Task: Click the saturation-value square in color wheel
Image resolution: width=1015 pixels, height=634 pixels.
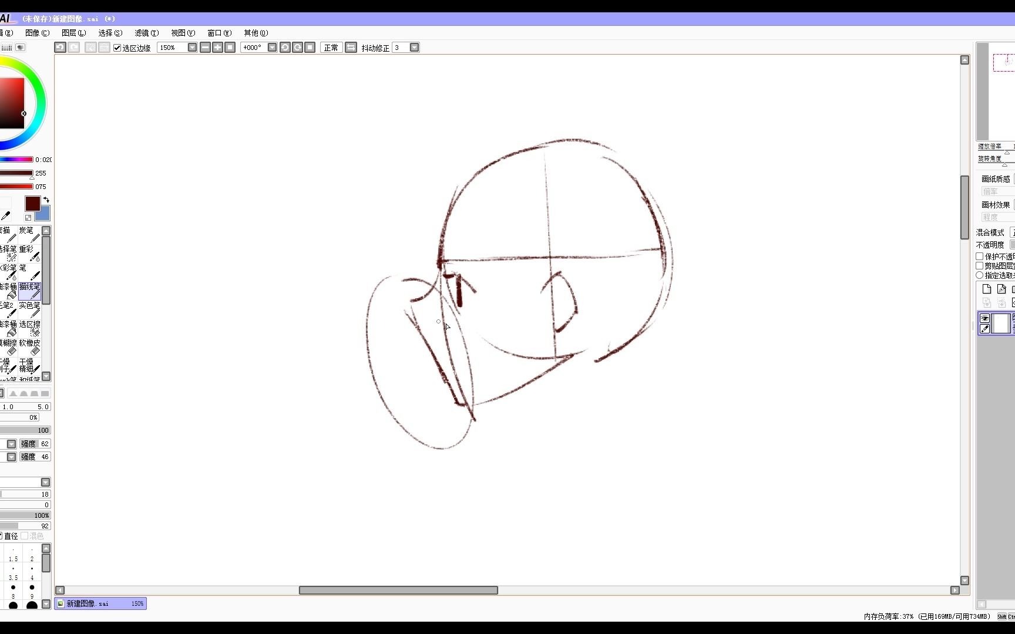Action: tap(12, 103)
